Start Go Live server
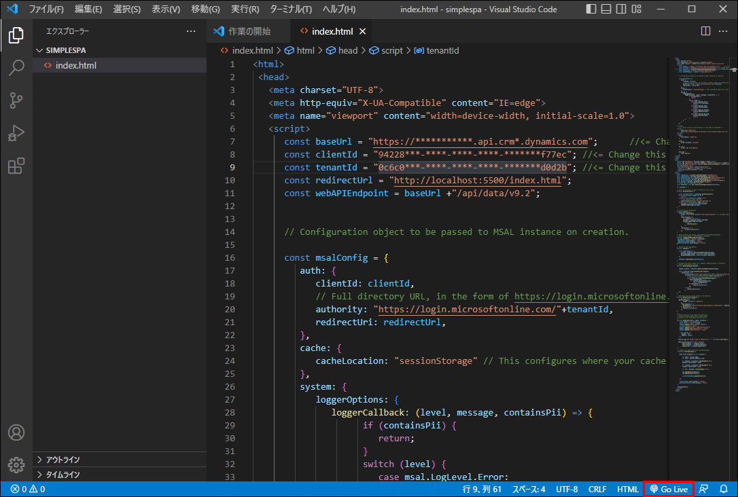 tap(669, 489)
